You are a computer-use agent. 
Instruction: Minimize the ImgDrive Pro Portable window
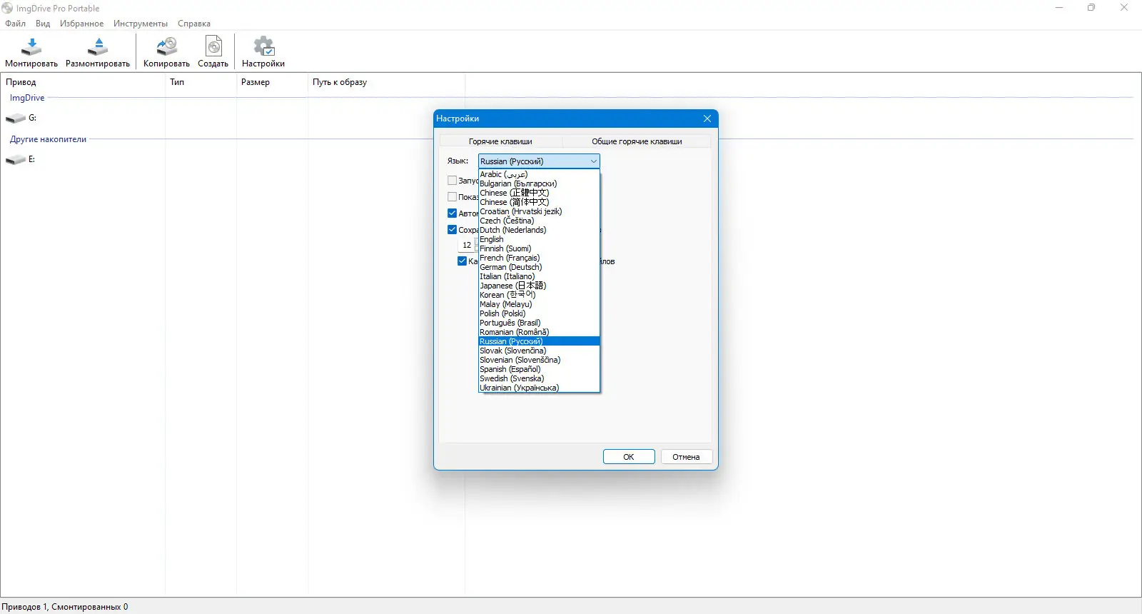coord(1059,8)
